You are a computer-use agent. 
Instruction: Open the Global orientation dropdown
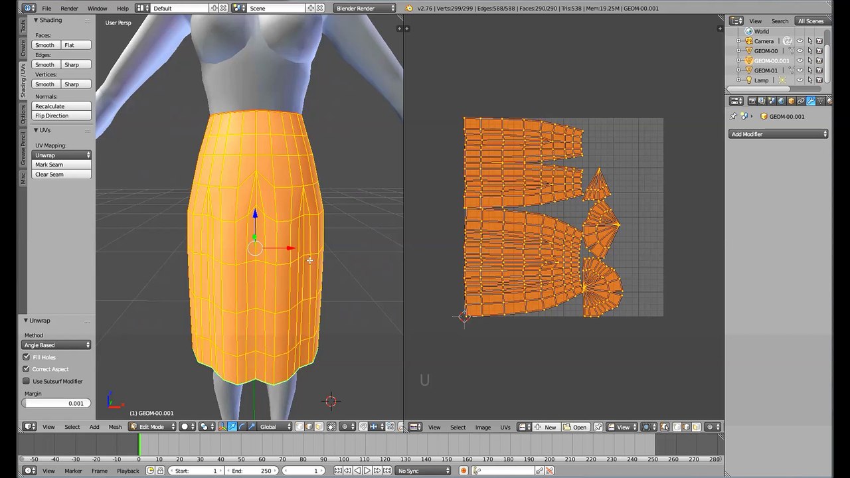(x=276, y=427)
